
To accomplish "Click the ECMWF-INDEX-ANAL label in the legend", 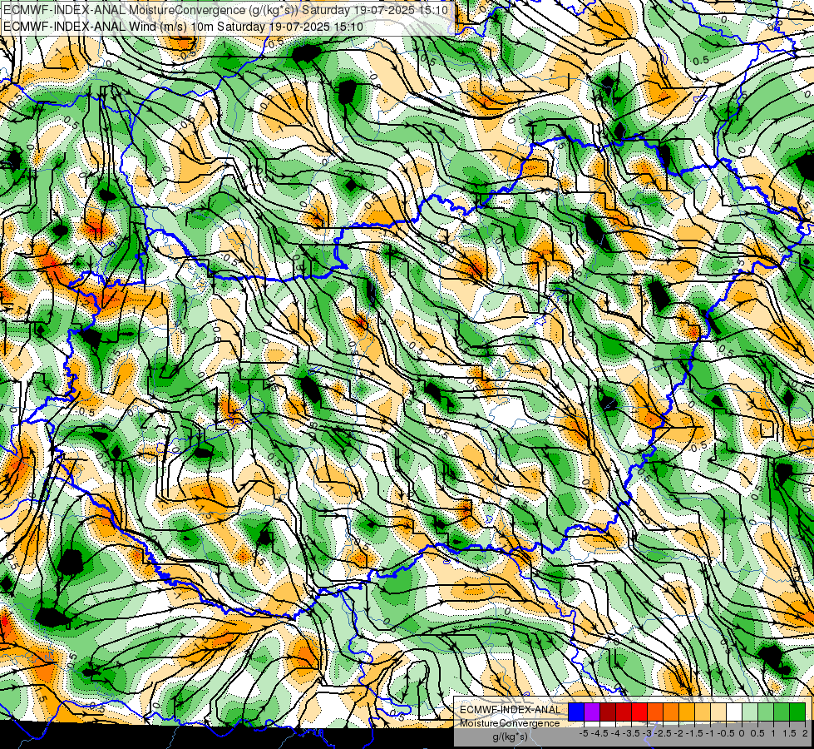I will coord(510,710).
